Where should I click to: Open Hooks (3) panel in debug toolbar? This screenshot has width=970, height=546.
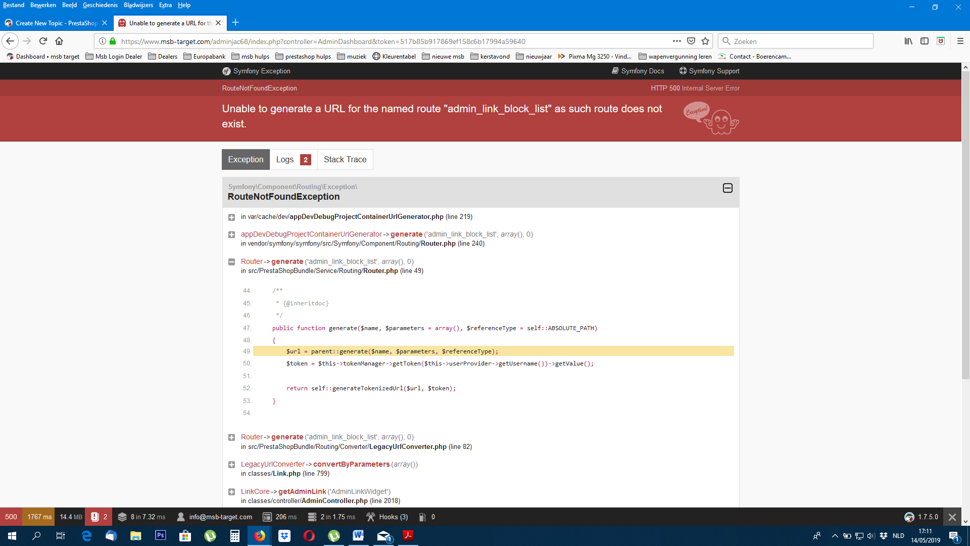(x=387, y=517)
